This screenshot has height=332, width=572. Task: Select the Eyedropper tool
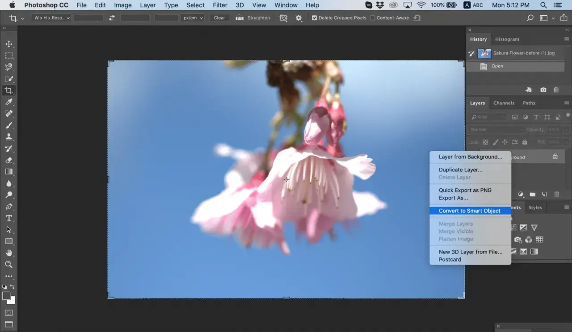point(8,102)
